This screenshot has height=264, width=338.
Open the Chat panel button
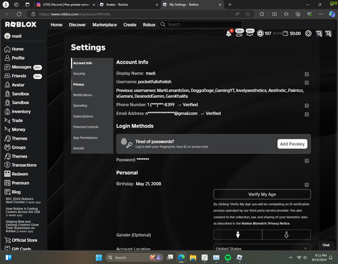coord(326,245)
